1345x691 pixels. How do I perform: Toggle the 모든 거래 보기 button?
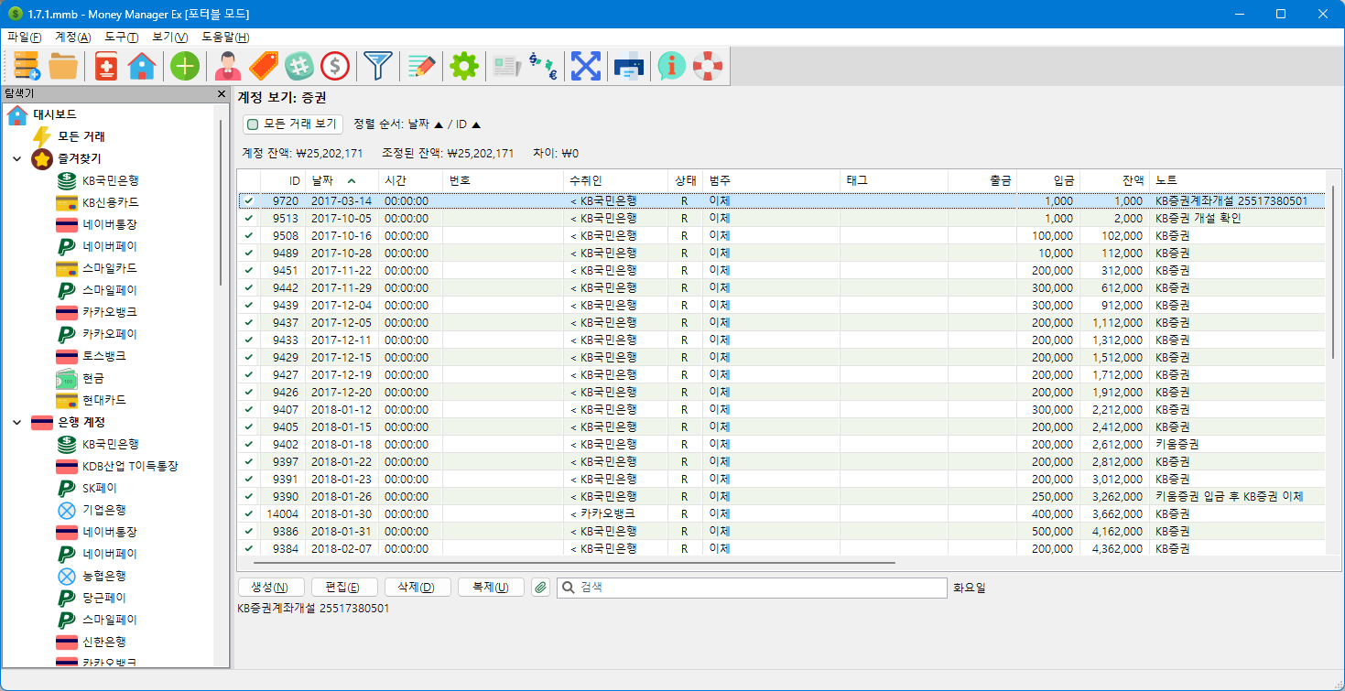click(293, 124)
